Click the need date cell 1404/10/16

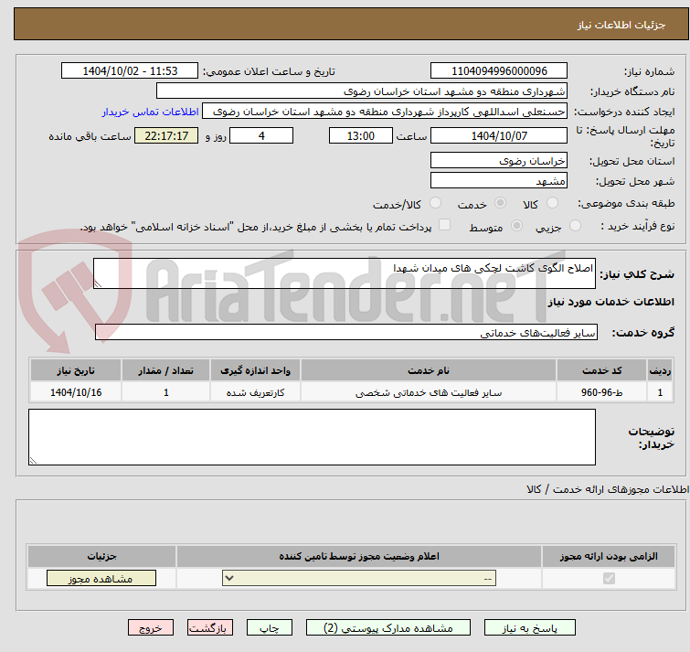coord(76,392)
